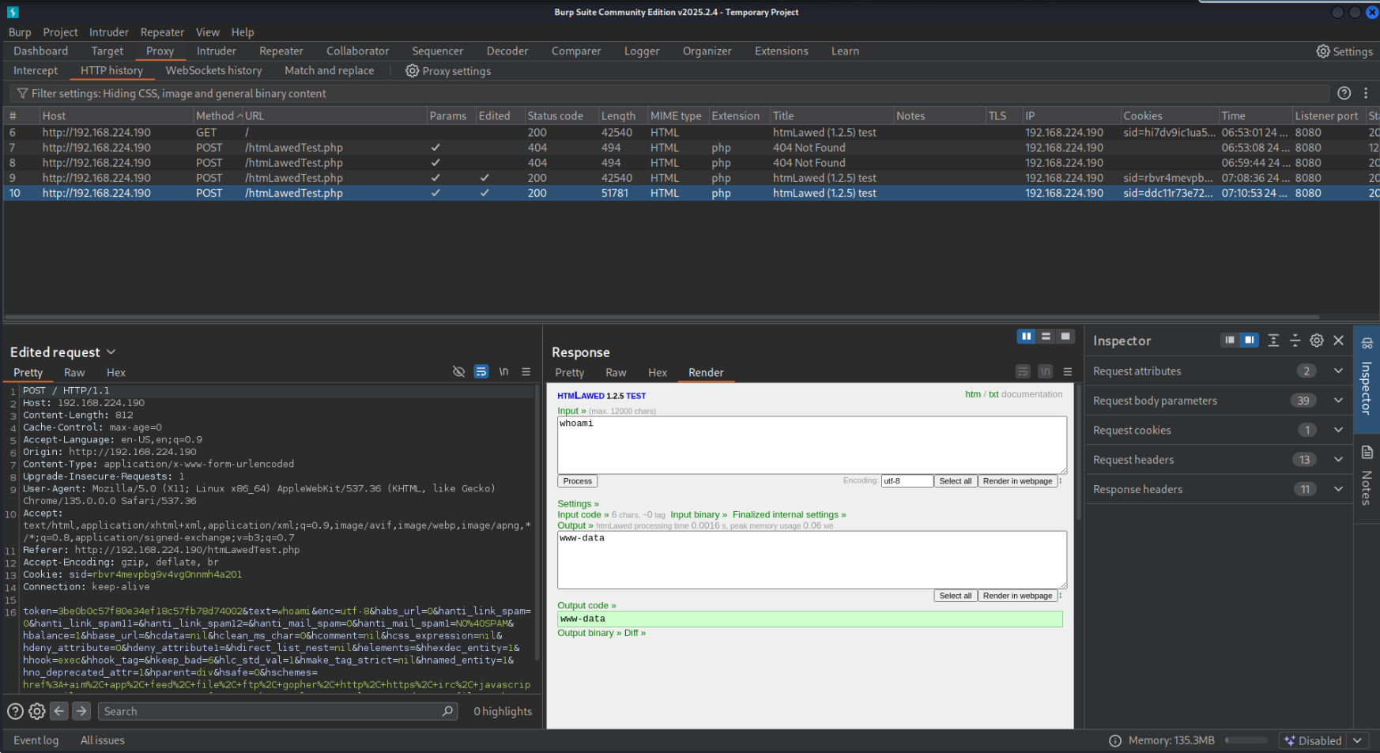Open the Intruder tool tab
Image resolution: width=1380 pixels, height=753 pixels.
pyautogui.click(x=216, y=51)
